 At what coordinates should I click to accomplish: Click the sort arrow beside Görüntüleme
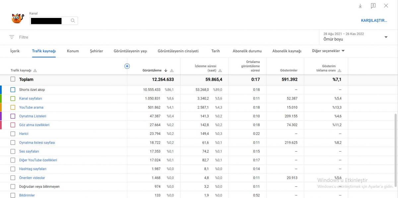click(166, 70)
